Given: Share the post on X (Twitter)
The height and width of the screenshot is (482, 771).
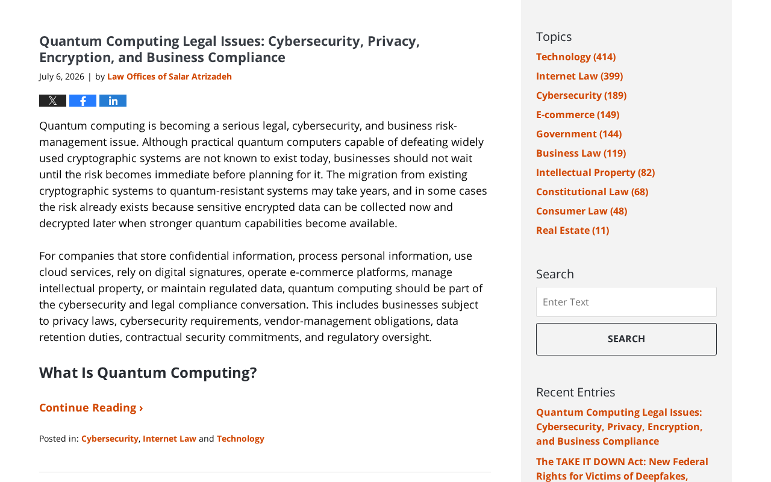Looking at the screenshot, I should click(52, 101).
